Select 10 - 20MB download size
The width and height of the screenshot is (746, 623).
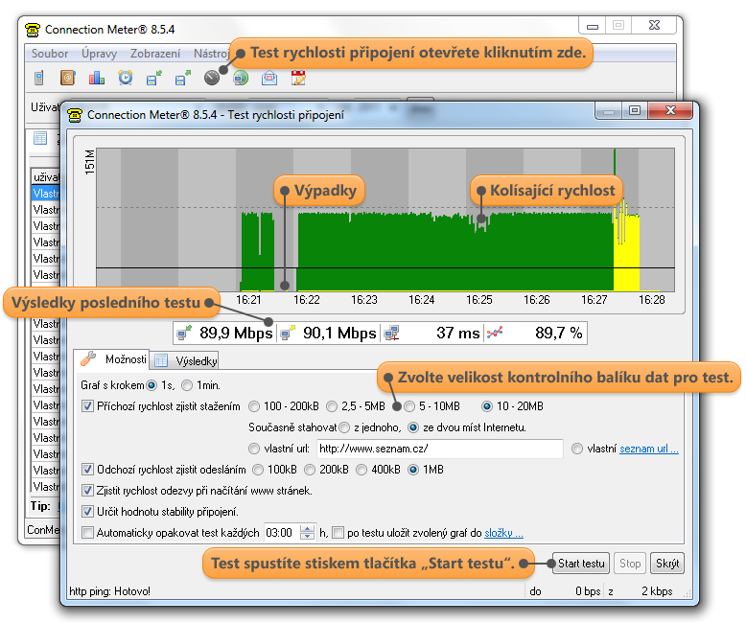tap(487, 406)
